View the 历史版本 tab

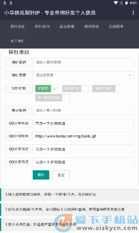coord(116,26)
